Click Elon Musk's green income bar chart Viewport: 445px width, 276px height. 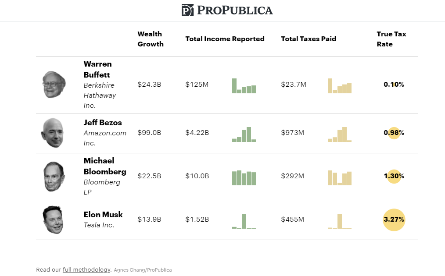tap(244, 221)
